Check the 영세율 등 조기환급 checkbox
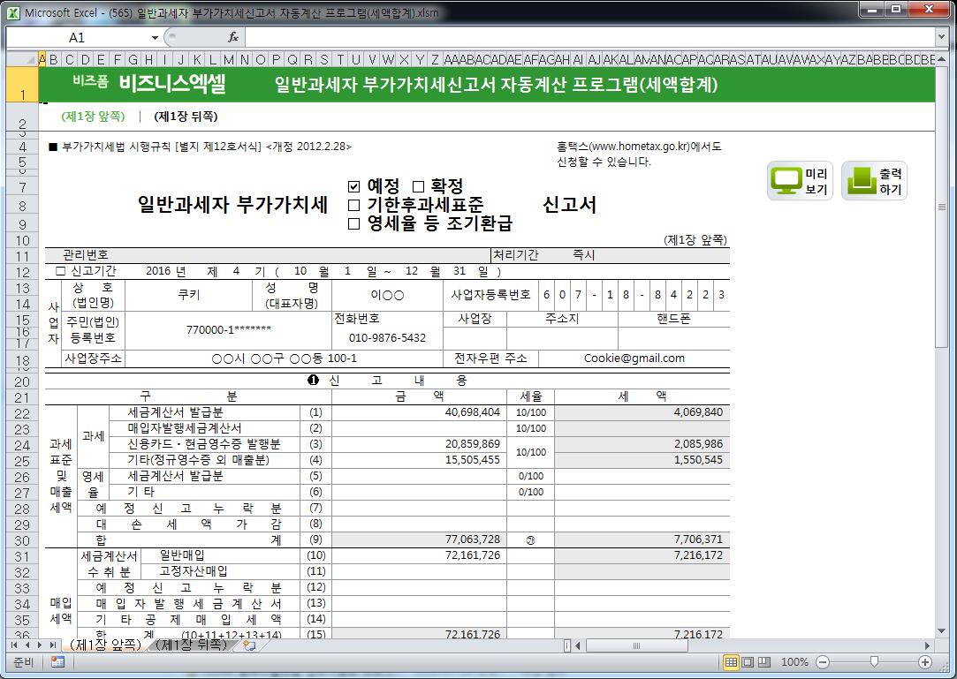Image resolution: width=957 pixels, height=679 pixels. 354,223
